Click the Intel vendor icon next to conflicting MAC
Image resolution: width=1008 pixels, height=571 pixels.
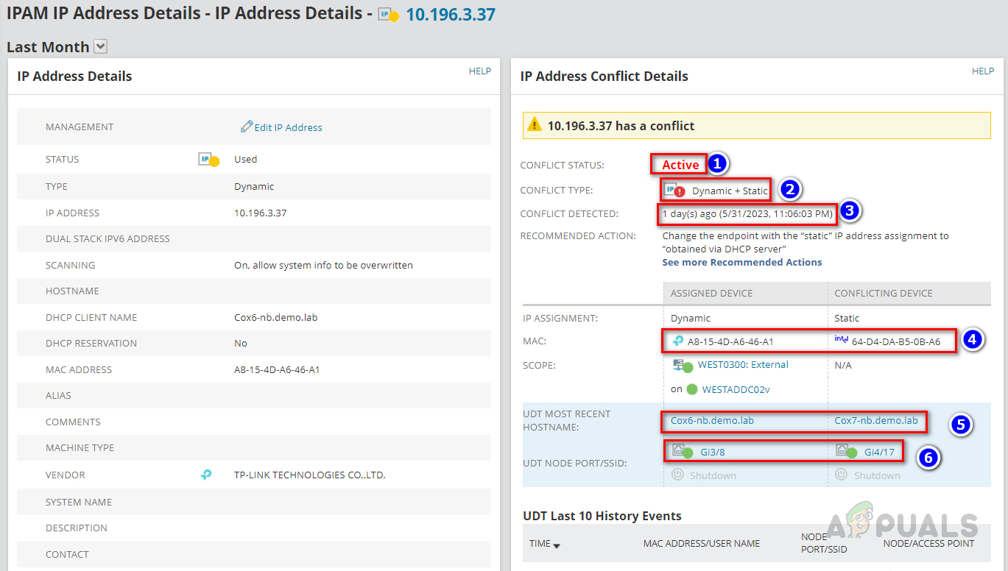[841, 340]
